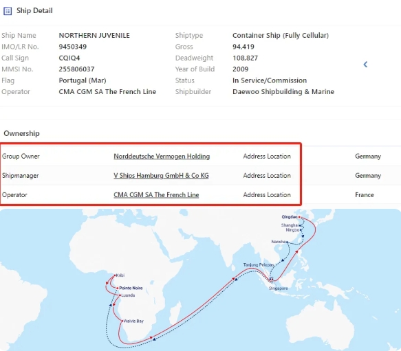Image resolution: width=401 pixels, height=351 pixels.
Task: Select the Pointe Noire port marker
Action: tap(118, 288)
